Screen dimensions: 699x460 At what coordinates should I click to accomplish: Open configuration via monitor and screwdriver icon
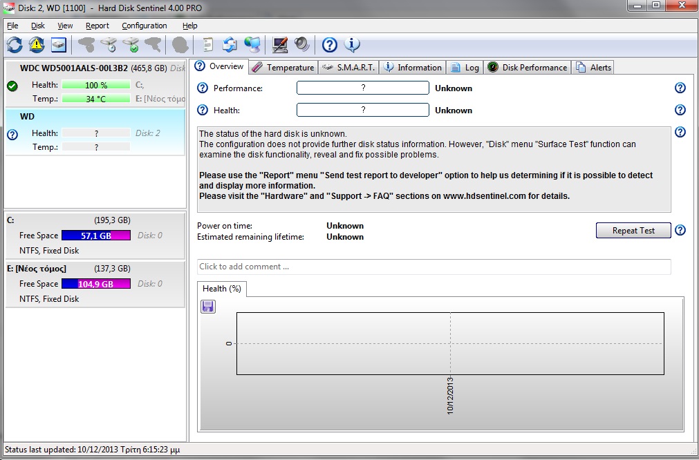click(279, 44)
